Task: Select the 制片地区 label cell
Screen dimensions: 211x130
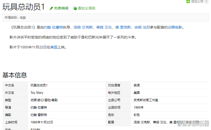Action: (x=118, y=93)
